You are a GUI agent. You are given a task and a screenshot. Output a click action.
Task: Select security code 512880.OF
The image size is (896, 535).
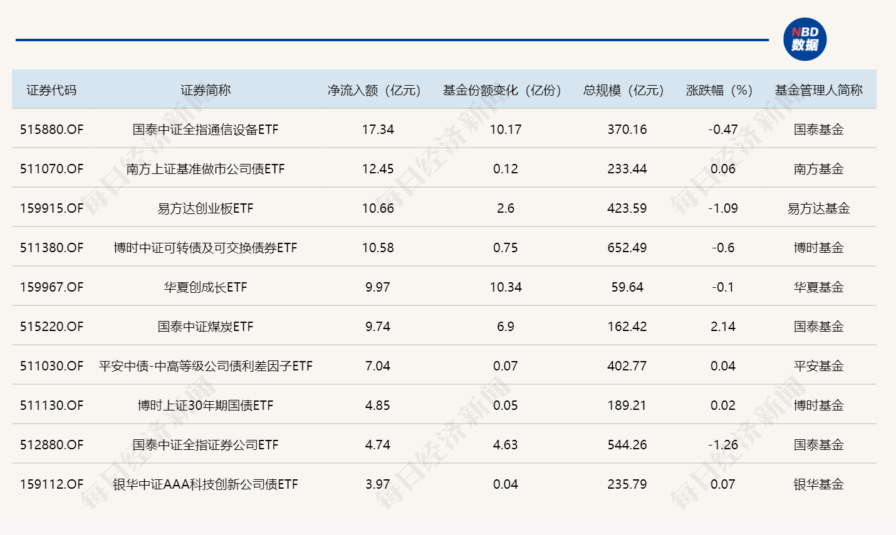tap(51, 445)
